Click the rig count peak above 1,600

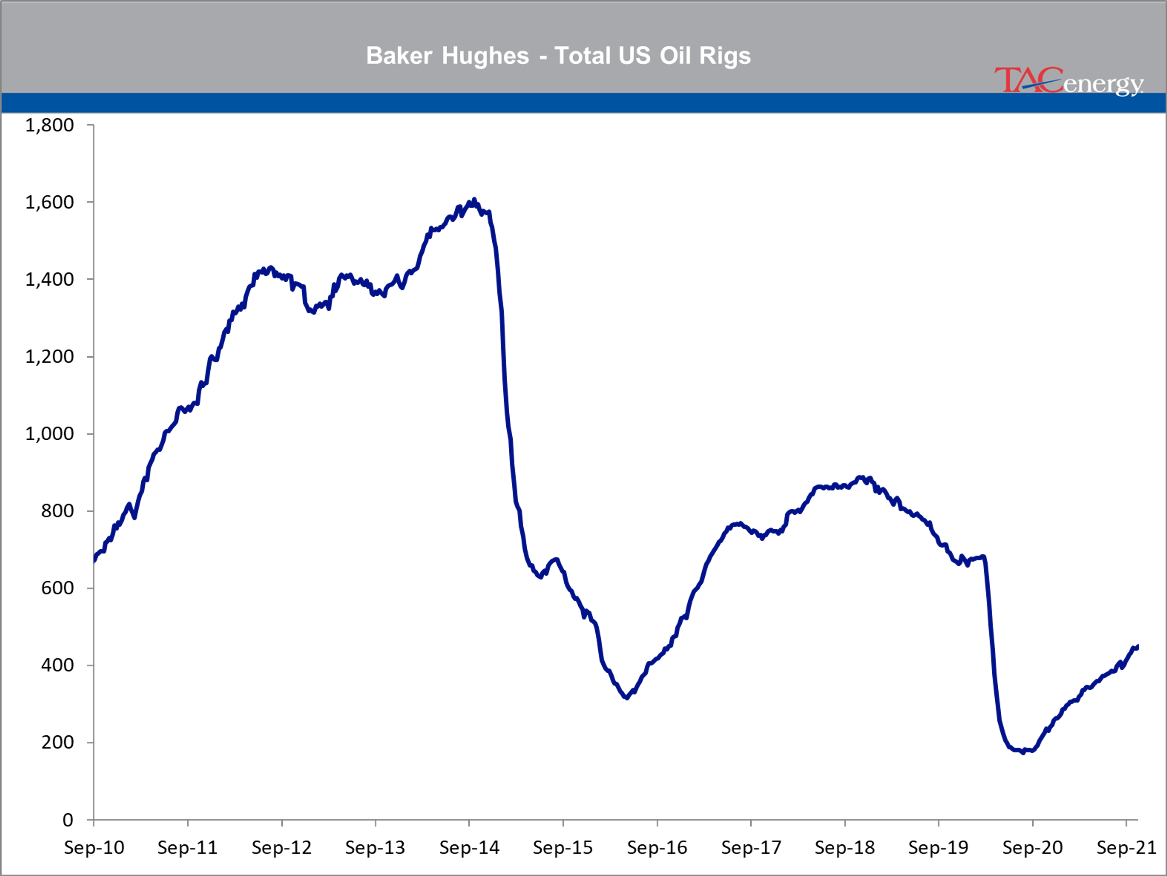click(474, 199)
